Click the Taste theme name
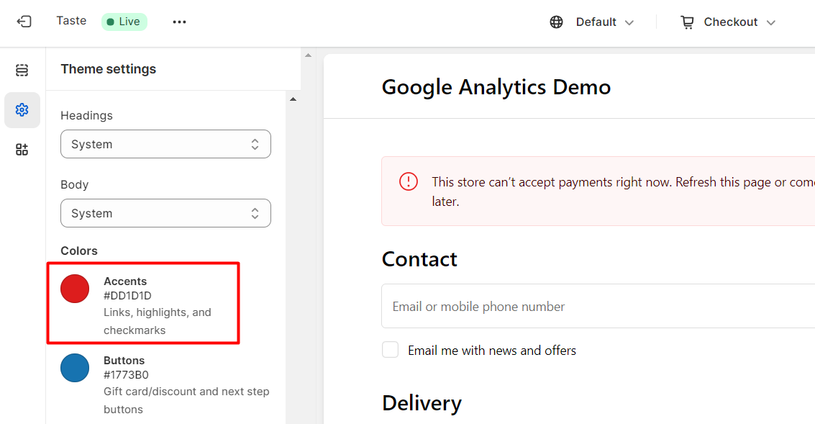Screen dimensions: 815x424 (71, 21)
